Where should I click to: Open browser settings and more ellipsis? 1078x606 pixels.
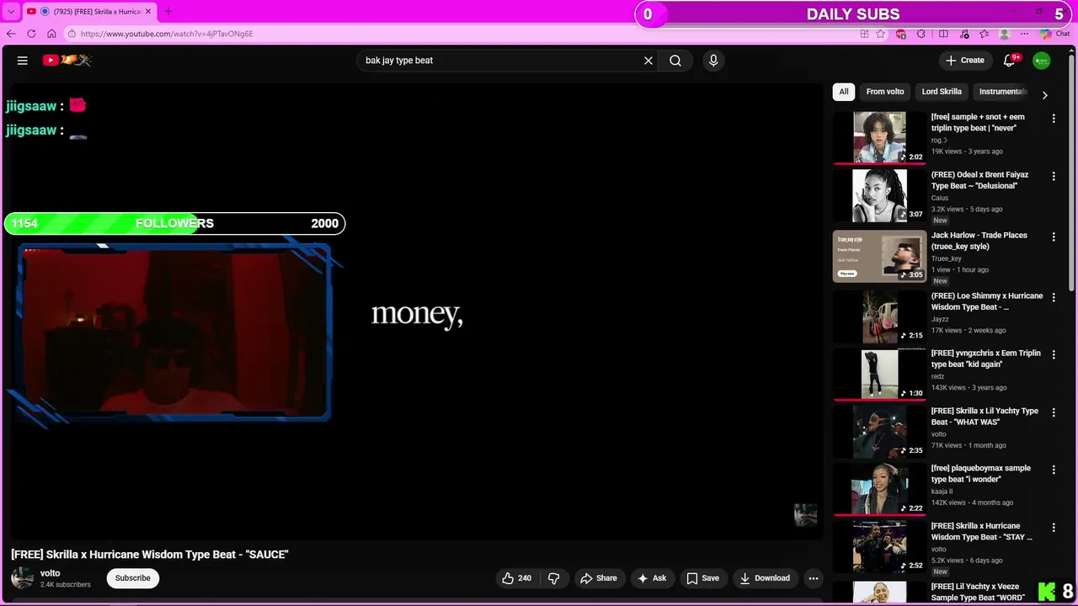1024,34
